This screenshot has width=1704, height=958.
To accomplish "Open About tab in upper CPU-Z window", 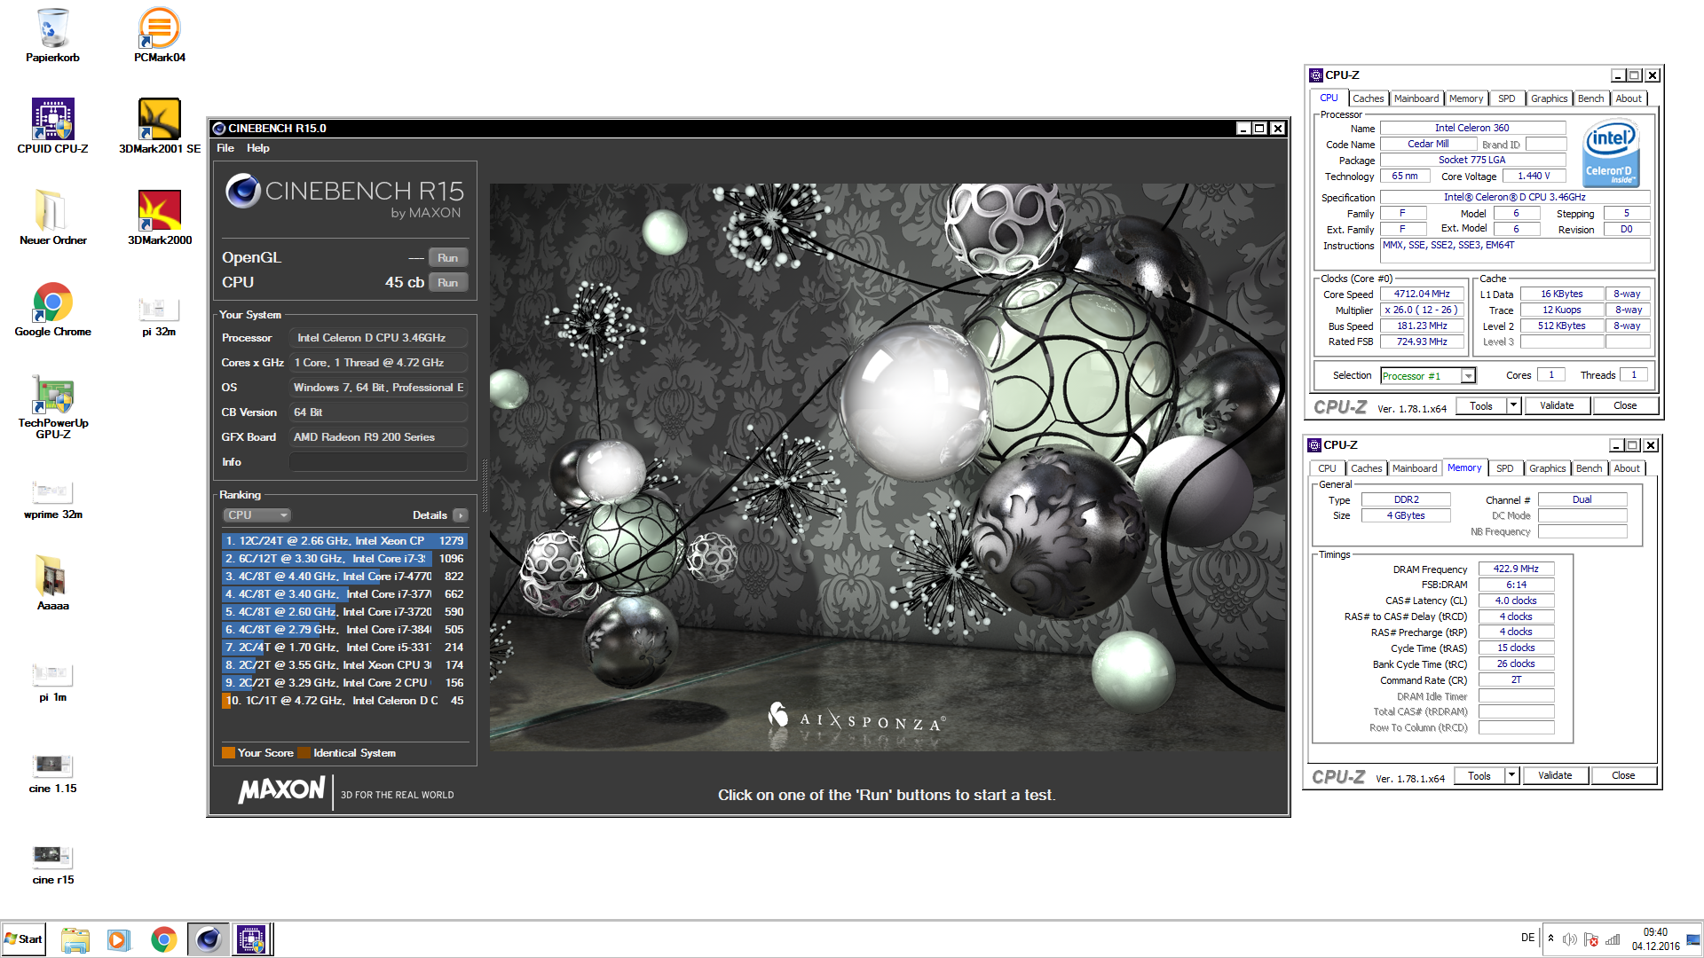I will [1629, 98].
